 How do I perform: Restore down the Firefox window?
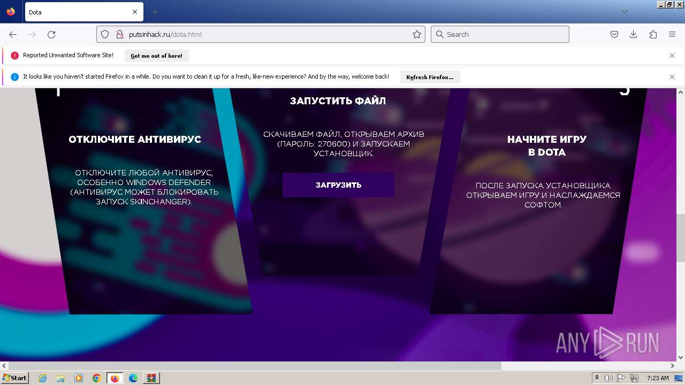click(x=669, y=4)
